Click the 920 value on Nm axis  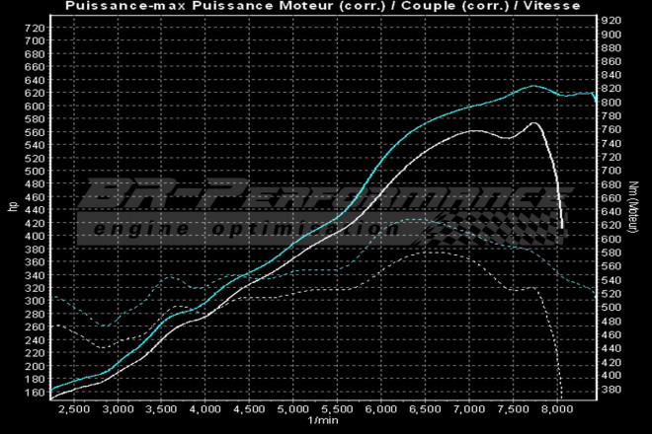[x=611, y=21]
